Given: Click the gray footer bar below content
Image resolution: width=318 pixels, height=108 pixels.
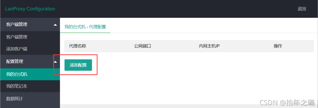Looking at the screenshot, I should (x=189, y=106).
